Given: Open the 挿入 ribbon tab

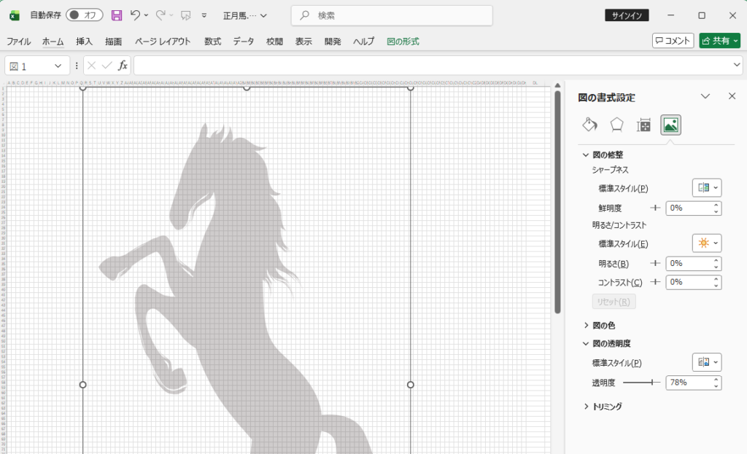Looking at the screenshot, I should 85,42.
